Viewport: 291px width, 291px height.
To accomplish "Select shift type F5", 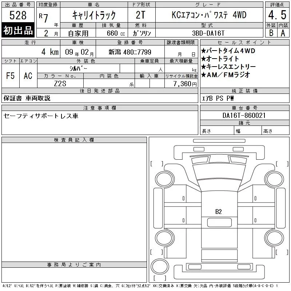I will (x=10, y=76).
